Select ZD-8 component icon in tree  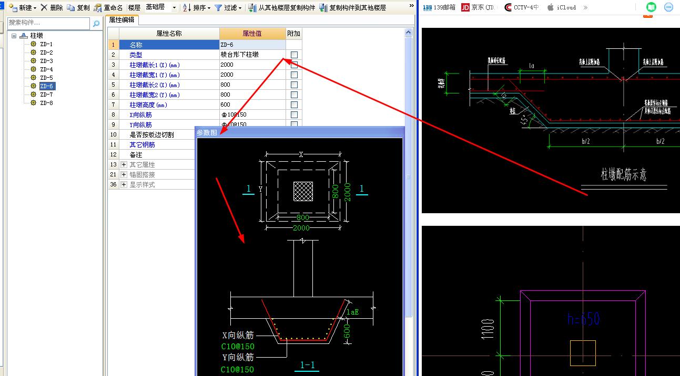click(x=34, y=103)
